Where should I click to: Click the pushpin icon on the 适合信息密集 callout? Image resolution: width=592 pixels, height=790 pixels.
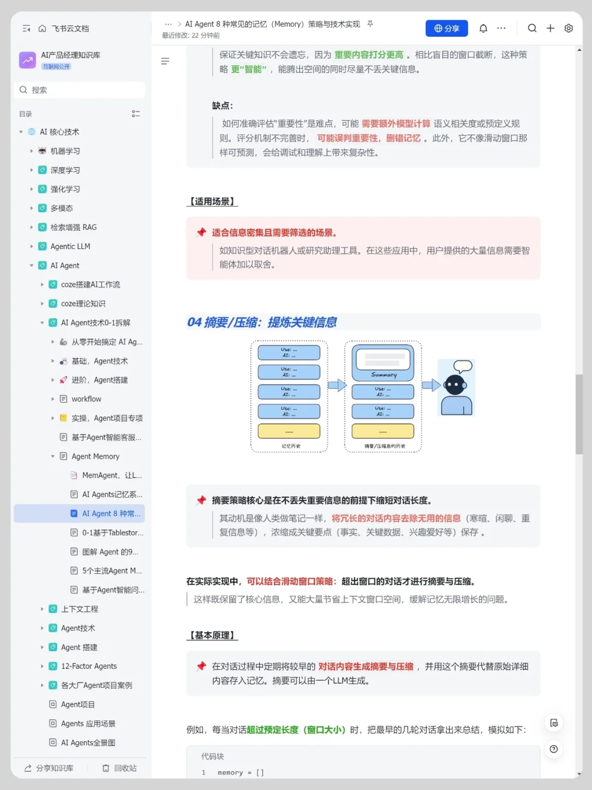pyautogui.click(x=201, y=233)
